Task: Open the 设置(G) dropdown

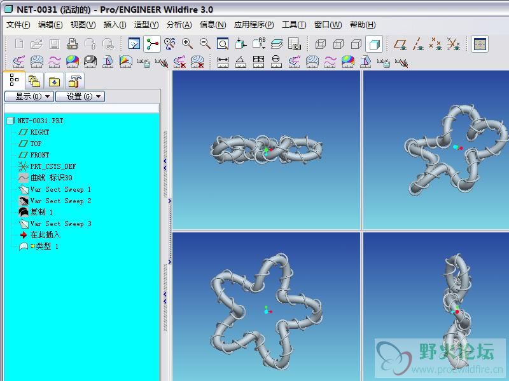Action: pyautogui.click(x=80, y=97)
